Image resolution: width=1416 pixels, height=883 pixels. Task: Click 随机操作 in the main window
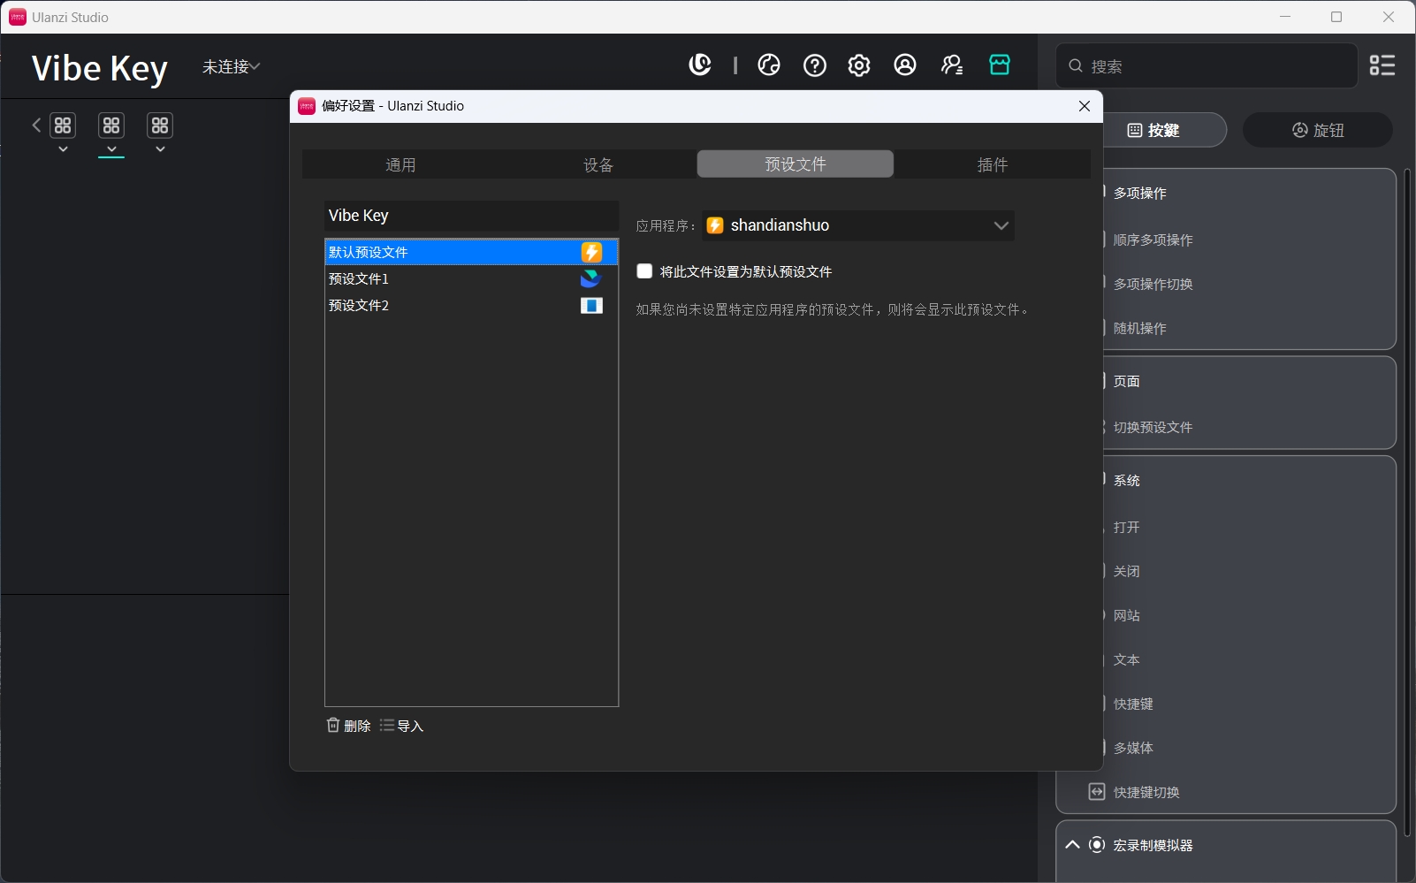point(1140,328)
